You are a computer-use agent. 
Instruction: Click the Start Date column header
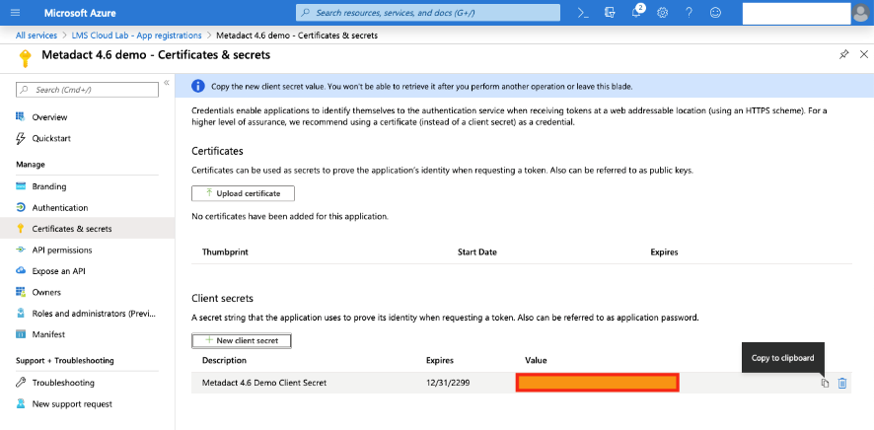(477, 251)
